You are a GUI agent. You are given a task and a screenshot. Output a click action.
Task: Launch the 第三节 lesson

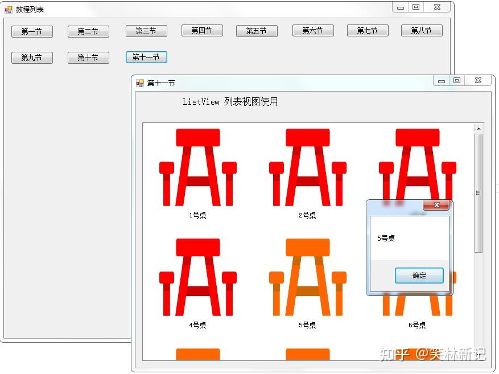146,31
